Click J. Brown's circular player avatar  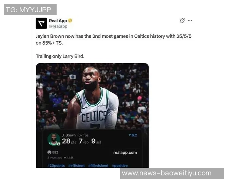coord(54,140)
